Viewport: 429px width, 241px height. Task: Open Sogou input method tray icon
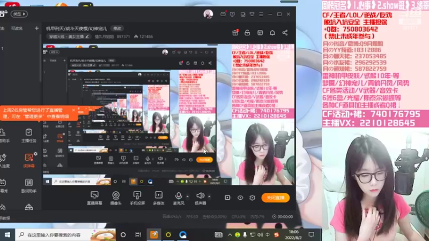(276, 235)
